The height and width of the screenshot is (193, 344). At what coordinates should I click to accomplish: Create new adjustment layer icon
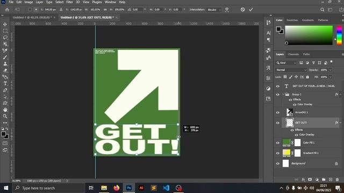317,180
